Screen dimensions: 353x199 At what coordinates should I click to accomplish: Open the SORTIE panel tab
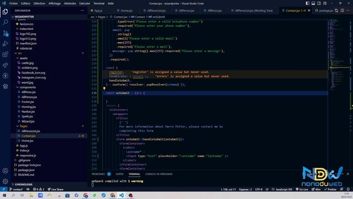[x=119, y=174]
